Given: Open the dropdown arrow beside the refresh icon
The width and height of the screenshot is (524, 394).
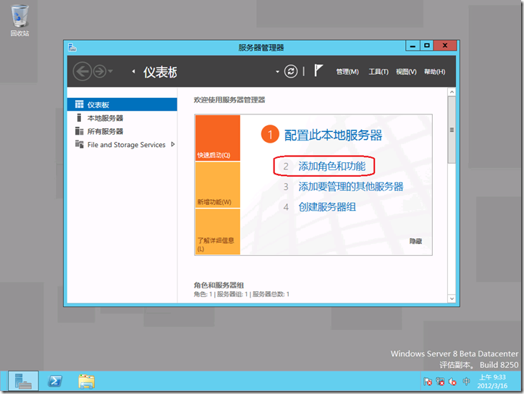Looking at the screenshot, I should coord(277,72).
